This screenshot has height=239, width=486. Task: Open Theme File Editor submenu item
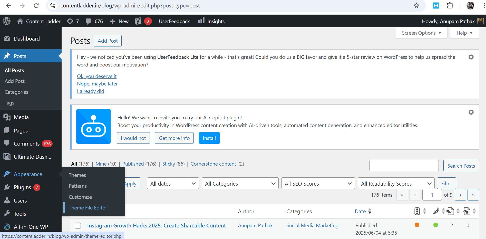88,208
